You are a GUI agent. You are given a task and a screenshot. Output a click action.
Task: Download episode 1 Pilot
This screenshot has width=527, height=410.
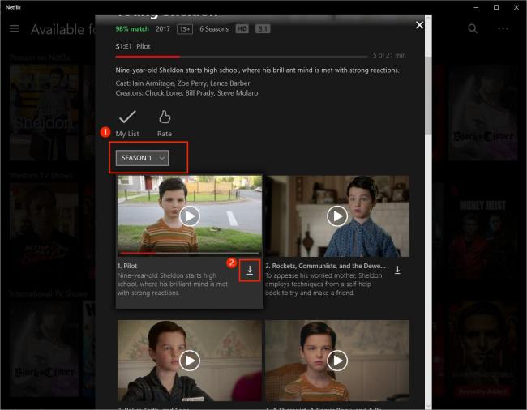tap(250, 270)
